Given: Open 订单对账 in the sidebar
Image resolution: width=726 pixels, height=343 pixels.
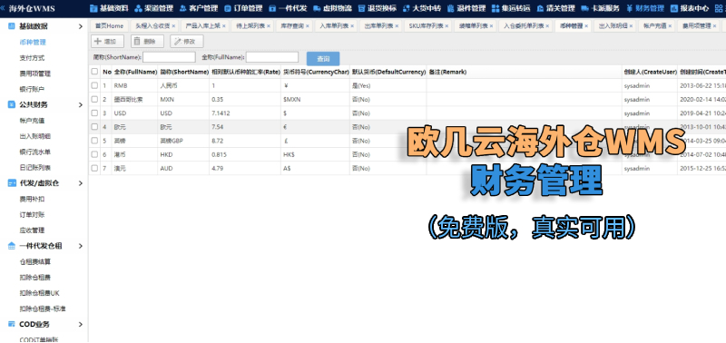Looking at the screenshot, I should (x=32, y=215).
